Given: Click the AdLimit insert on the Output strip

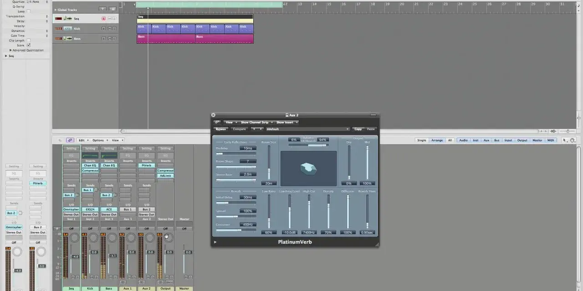Looking at the screenshot, I should point(165,176).
